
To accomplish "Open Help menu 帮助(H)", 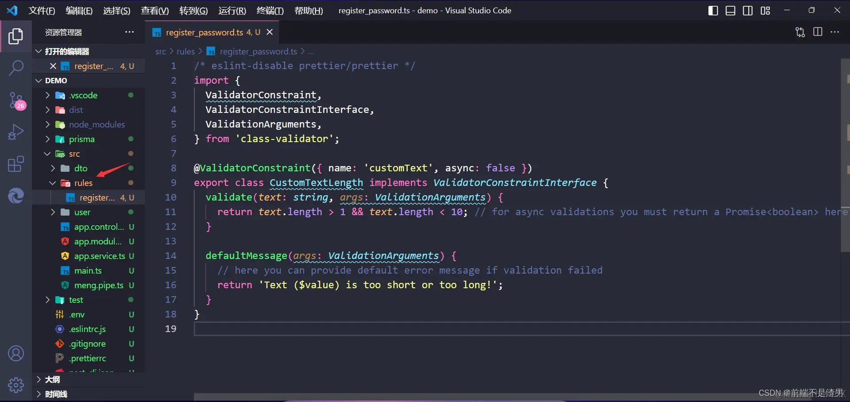I will [309, 11].
